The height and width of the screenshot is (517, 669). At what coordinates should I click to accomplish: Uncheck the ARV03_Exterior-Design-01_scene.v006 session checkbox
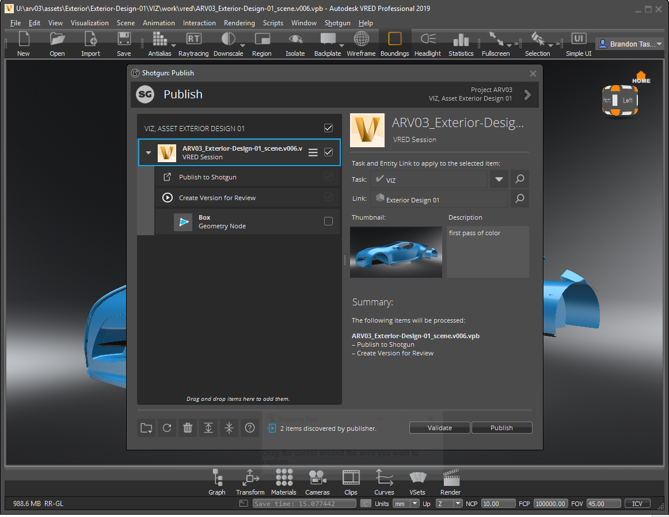(328, 152)
